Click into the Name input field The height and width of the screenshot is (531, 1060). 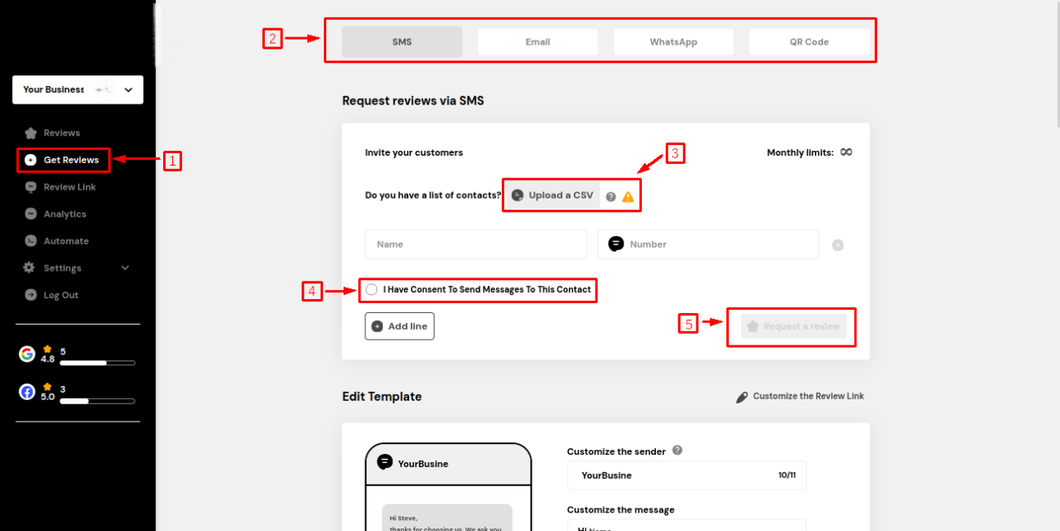[x=475, y=244]
